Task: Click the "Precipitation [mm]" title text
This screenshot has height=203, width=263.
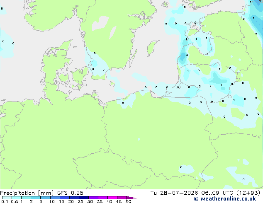Action: tap(27, 193)
